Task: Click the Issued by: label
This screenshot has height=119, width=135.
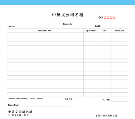Action: point(13,105)
